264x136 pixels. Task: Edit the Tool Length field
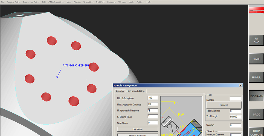[x=235, y=117]
